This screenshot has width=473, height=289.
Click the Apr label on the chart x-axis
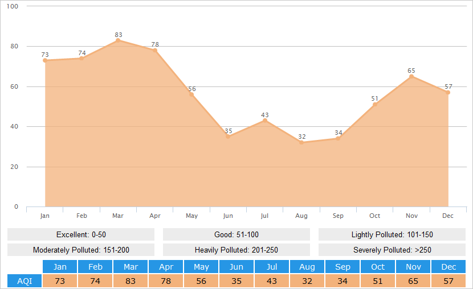(155, 216)
